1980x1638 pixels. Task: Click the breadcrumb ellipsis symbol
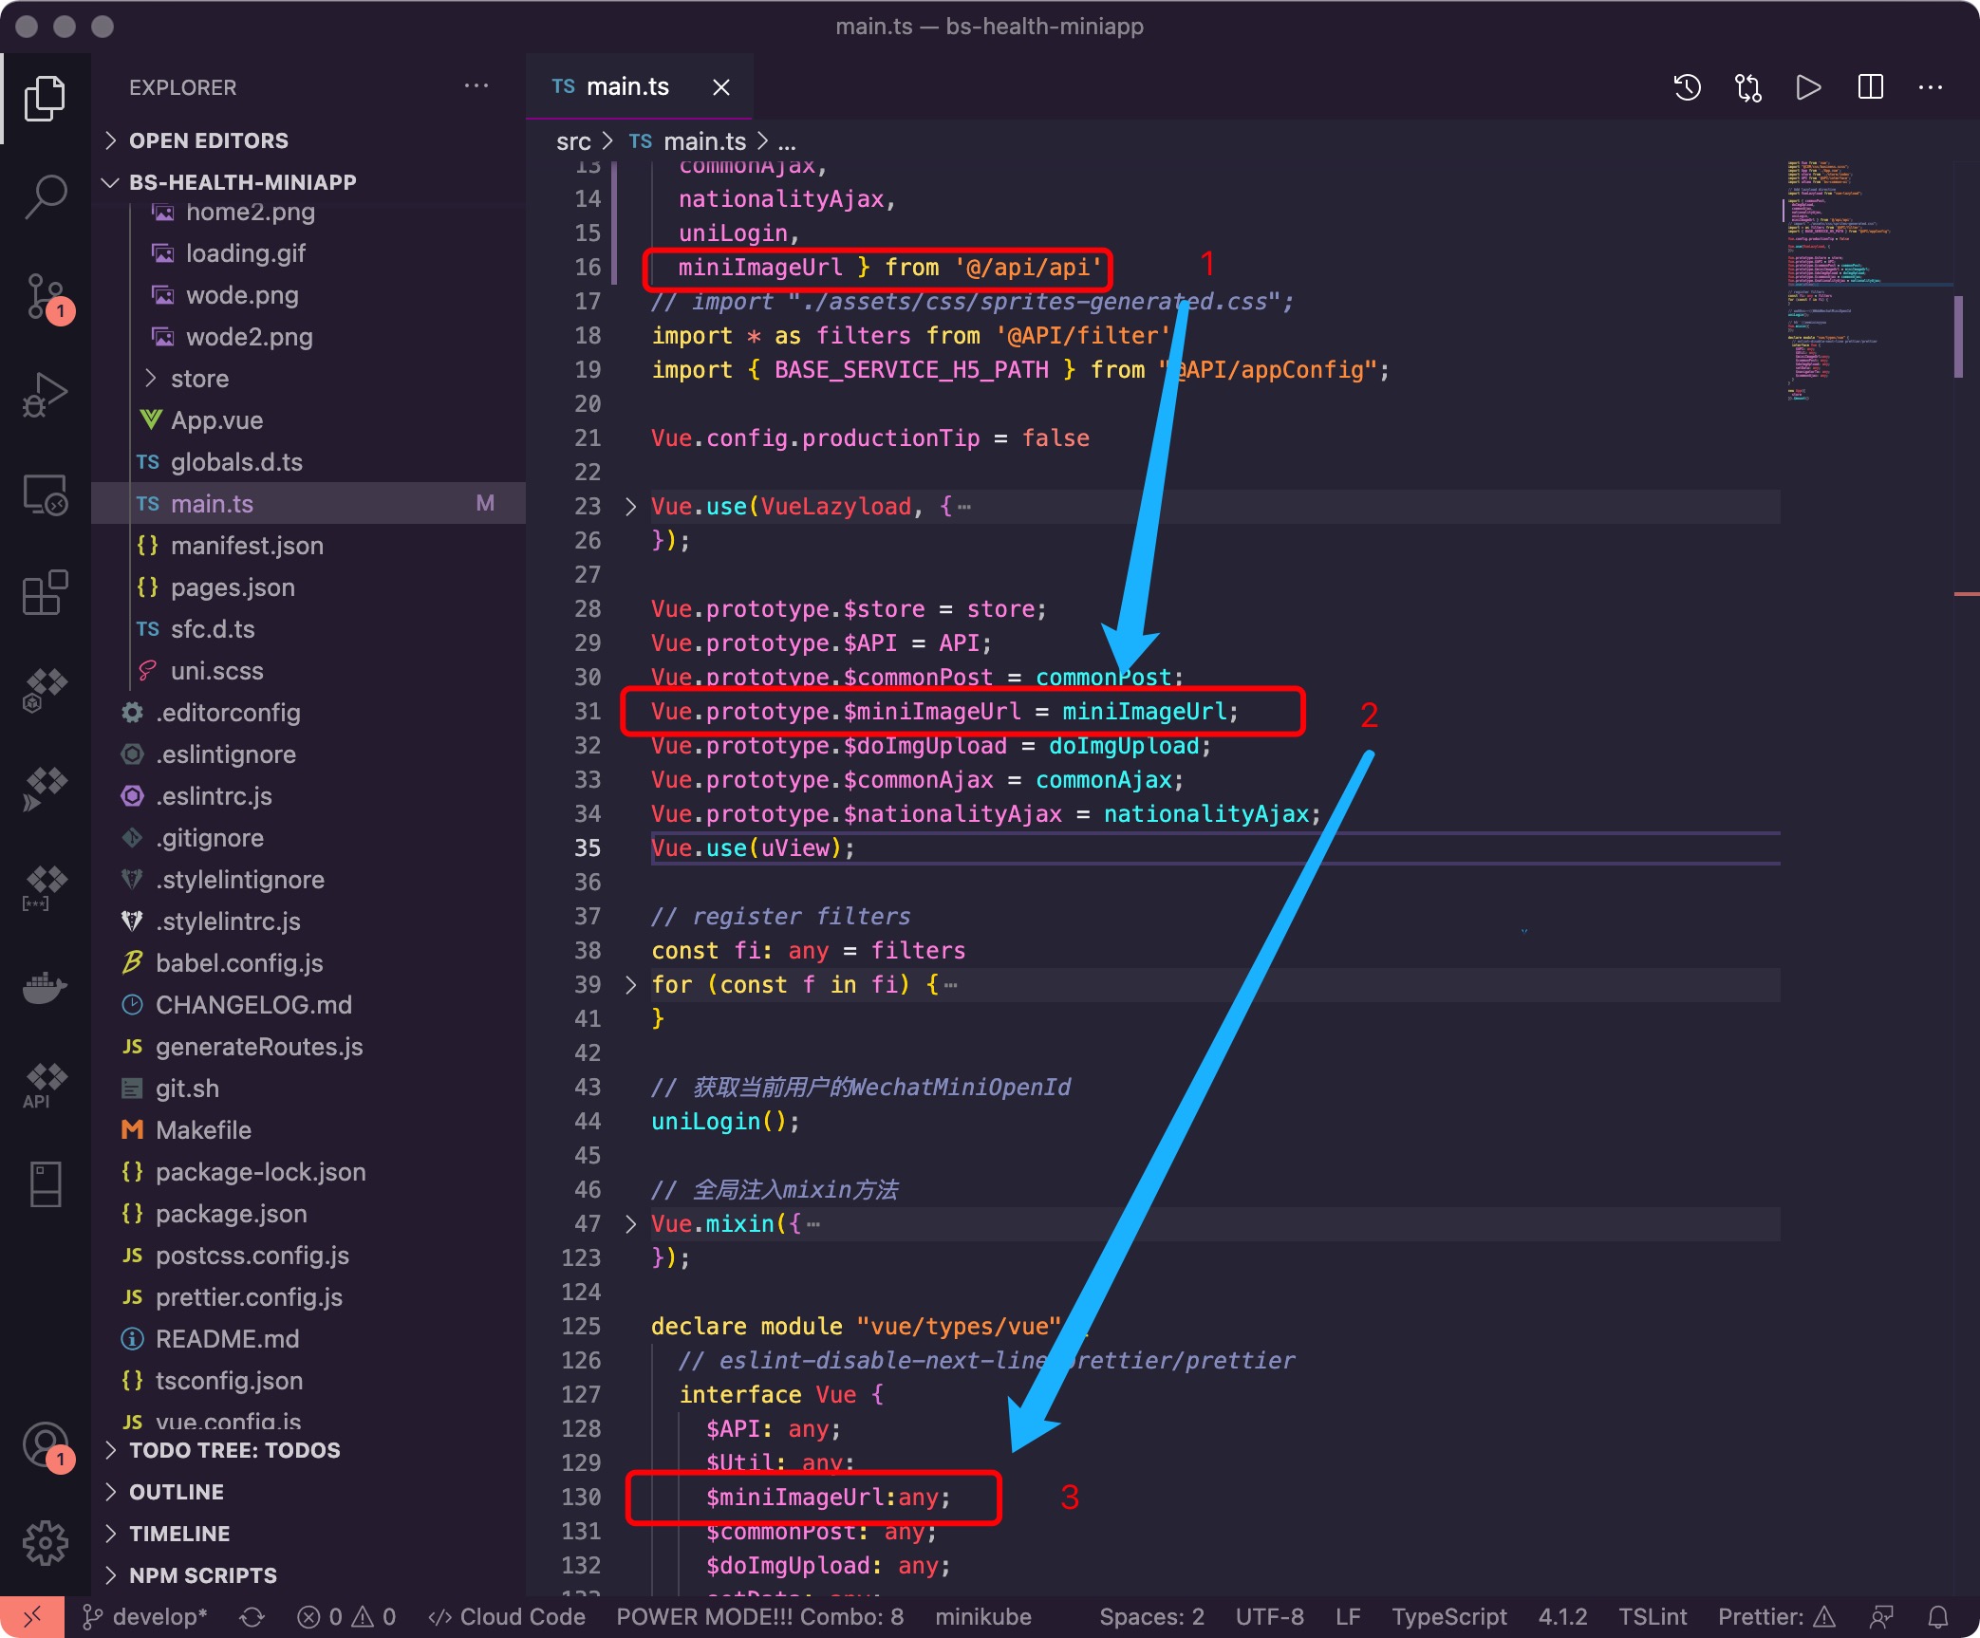click(787, 141)
